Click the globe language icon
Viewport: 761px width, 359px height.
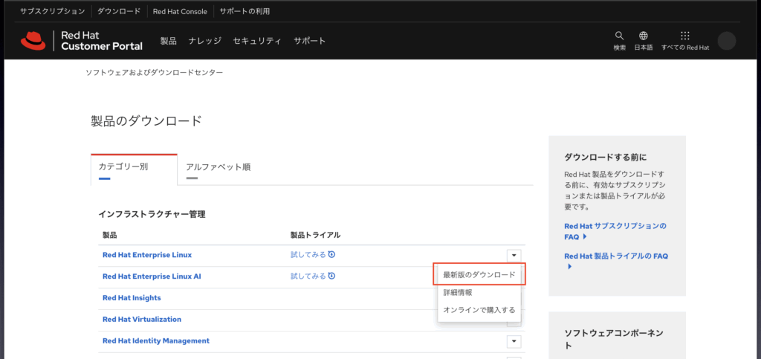(x=644, y=36)
